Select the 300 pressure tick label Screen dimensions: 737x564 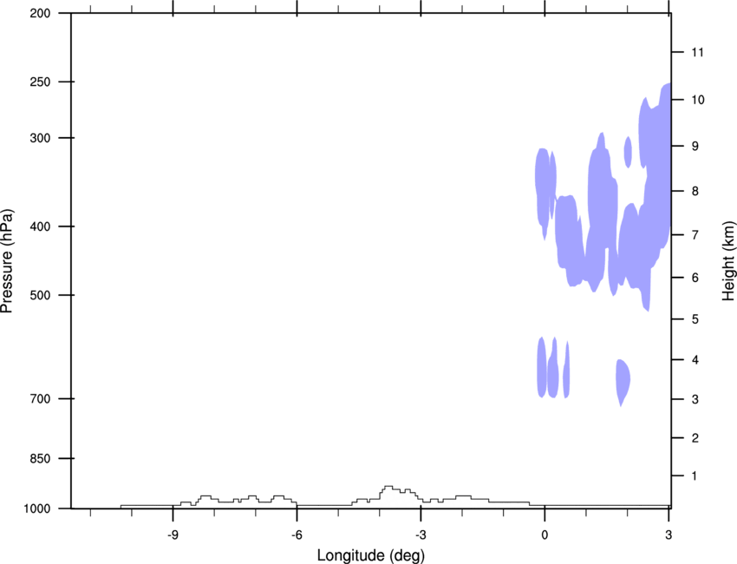pos(40,138)
